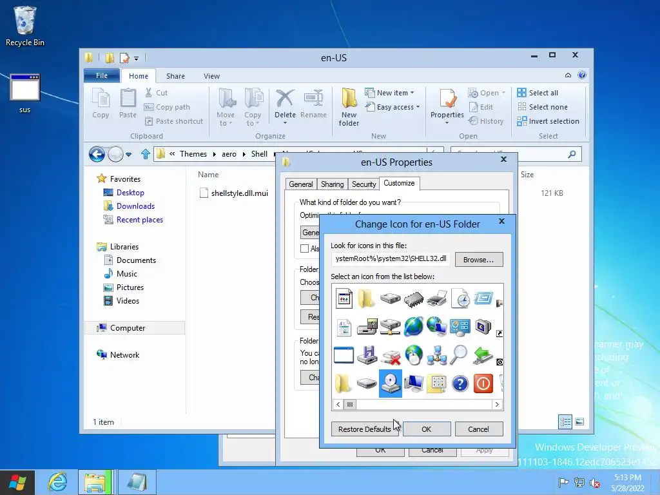Choose the printer icon in Change Icon list

pyautogui.click(x=436, y=298)
